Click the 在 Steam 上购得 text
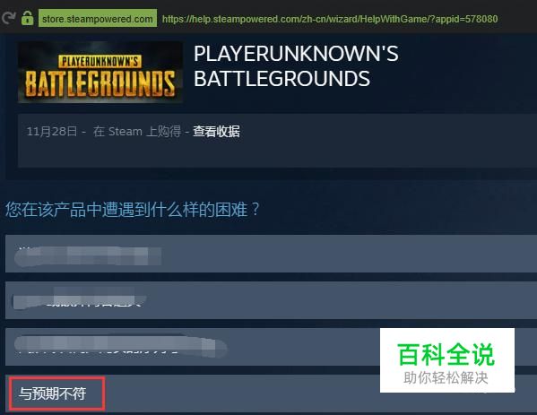The height and width of the screenshot is (415, 537). [x=137, y=132]
